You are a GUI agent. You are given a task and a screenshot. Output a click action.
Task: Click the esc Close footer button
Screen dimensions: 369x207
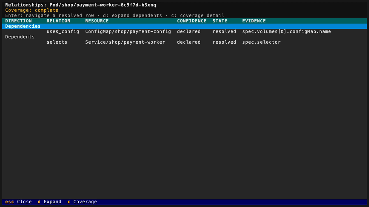point(18,202)
